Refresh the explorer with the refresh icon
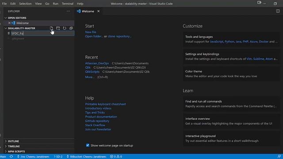The height and width of the screenshot is (159, 283). click(65, 28)
